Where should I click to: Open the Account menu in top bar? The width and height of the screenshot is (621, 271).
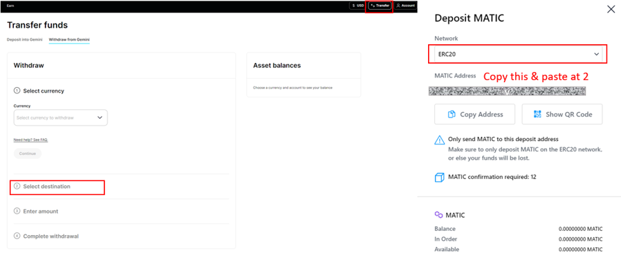pyautogui.click(x=405, y=6)
